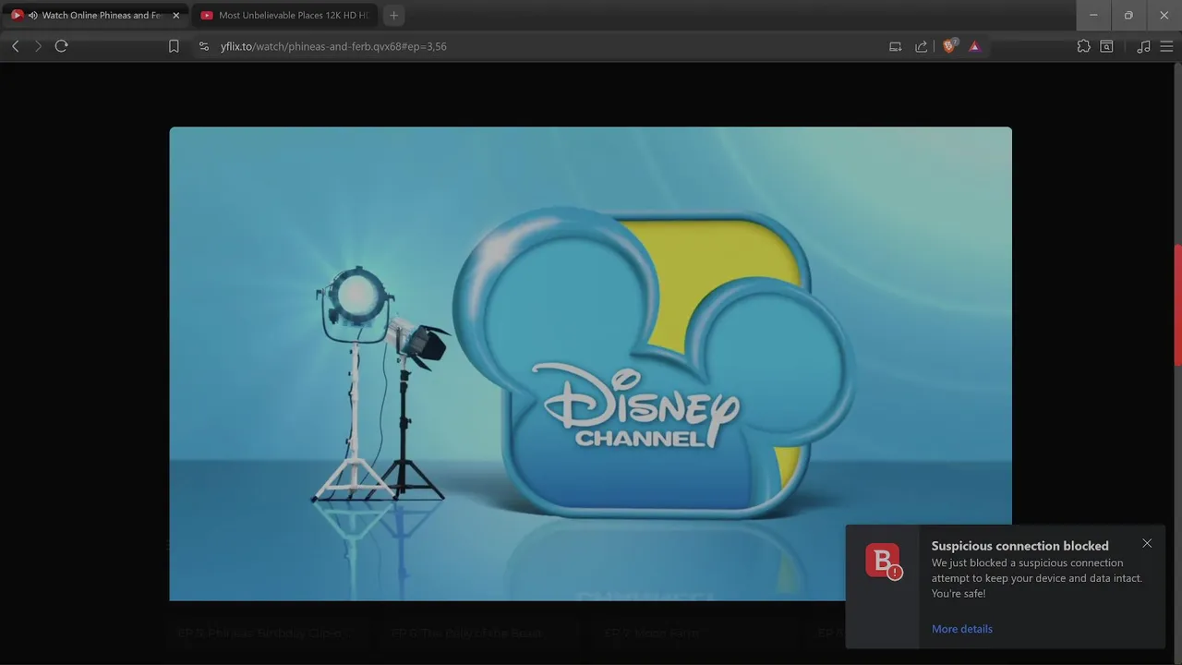Viewport: 1182px width, 665px height.
Task: Click the 'Suspicious connection blocked' heading
Action: pos(1020,546)
